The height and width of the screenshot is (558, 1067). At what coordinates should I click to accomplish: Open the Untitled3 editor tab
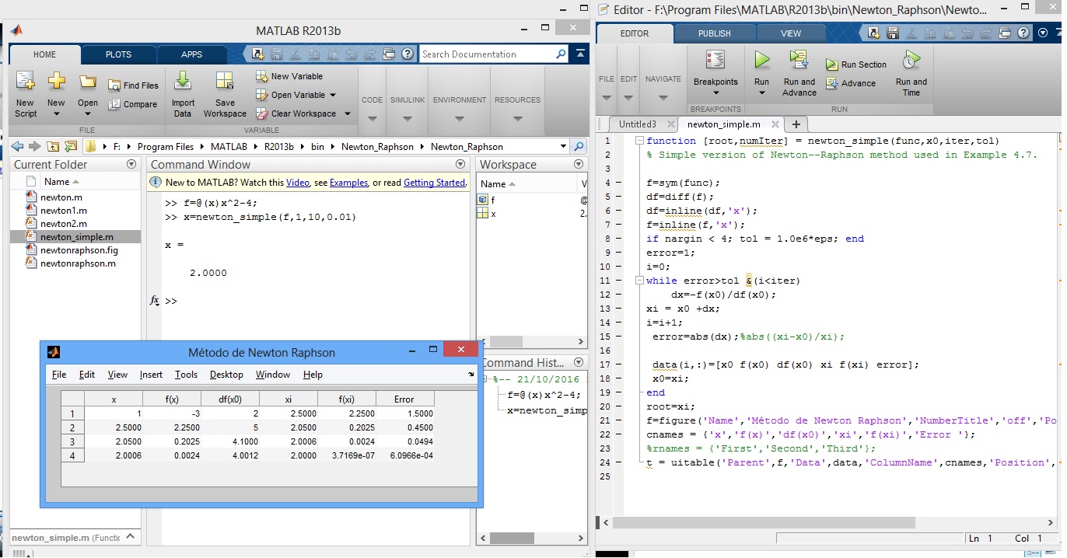pyautogui.click(x=637, y=124)
